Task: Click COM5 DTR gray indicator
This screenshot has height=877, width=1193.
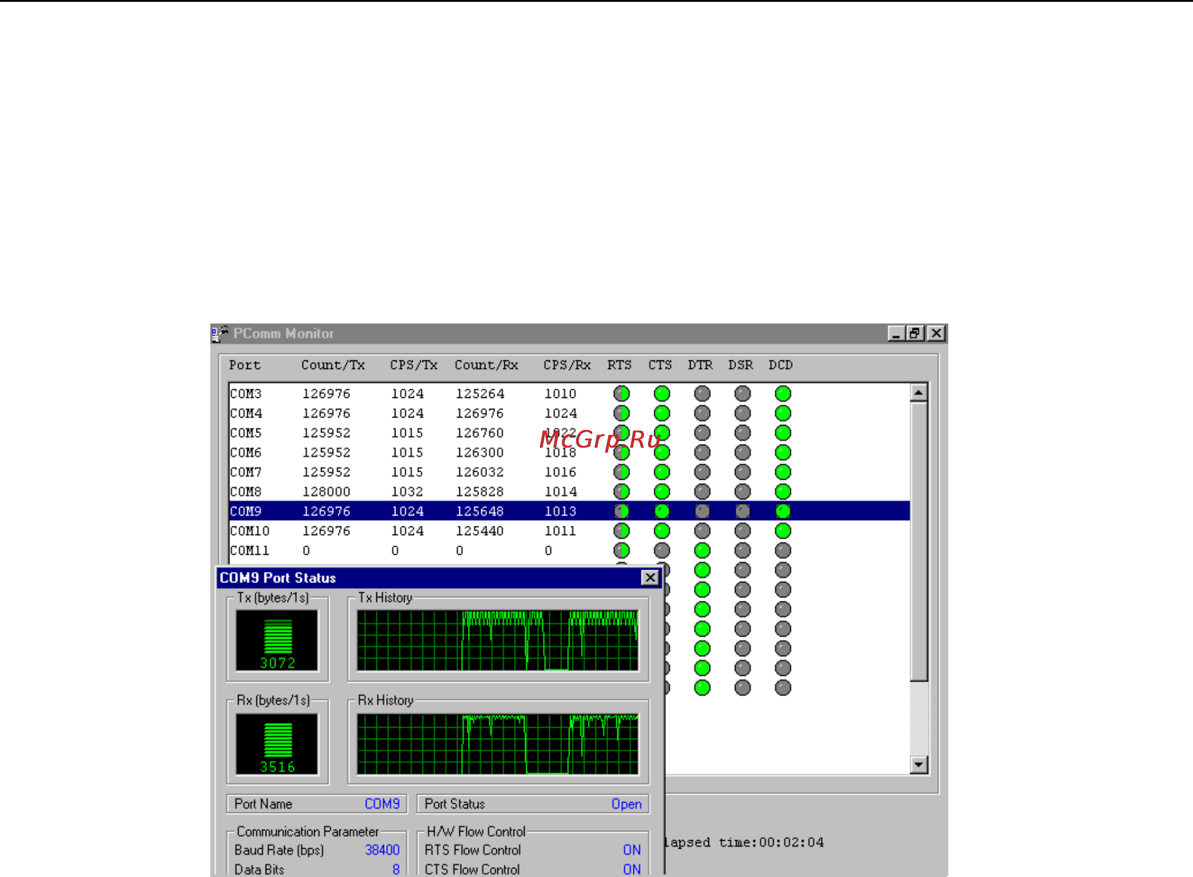Action: click(x=702, y=433)
